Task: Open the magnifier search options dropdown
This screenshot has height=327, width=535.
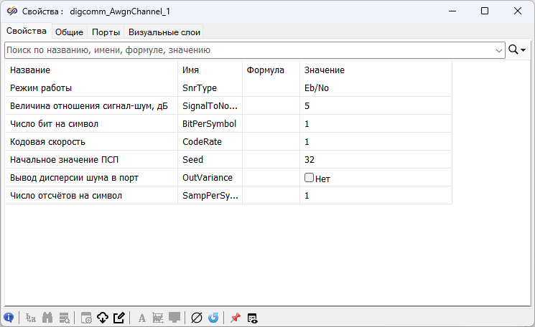Action: click(x=517, y=50)
